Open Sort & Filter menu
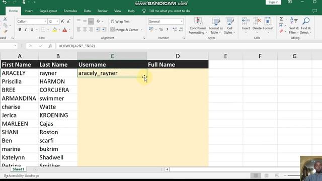322x181 pixels. [x=294, y=26]
